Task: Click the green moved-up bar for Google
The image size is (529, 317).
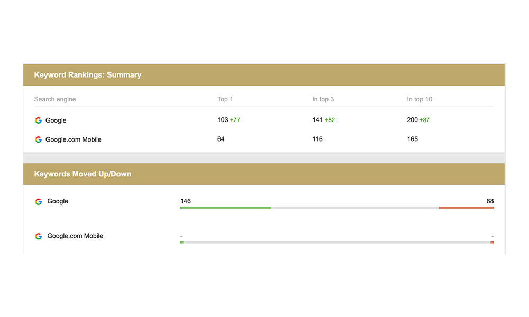Action: (x=225, y=208)
